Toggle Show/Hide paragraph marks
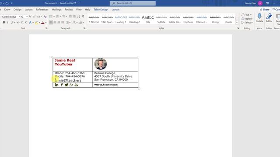This screenshot has height=157, width=280. pos(83,17)
